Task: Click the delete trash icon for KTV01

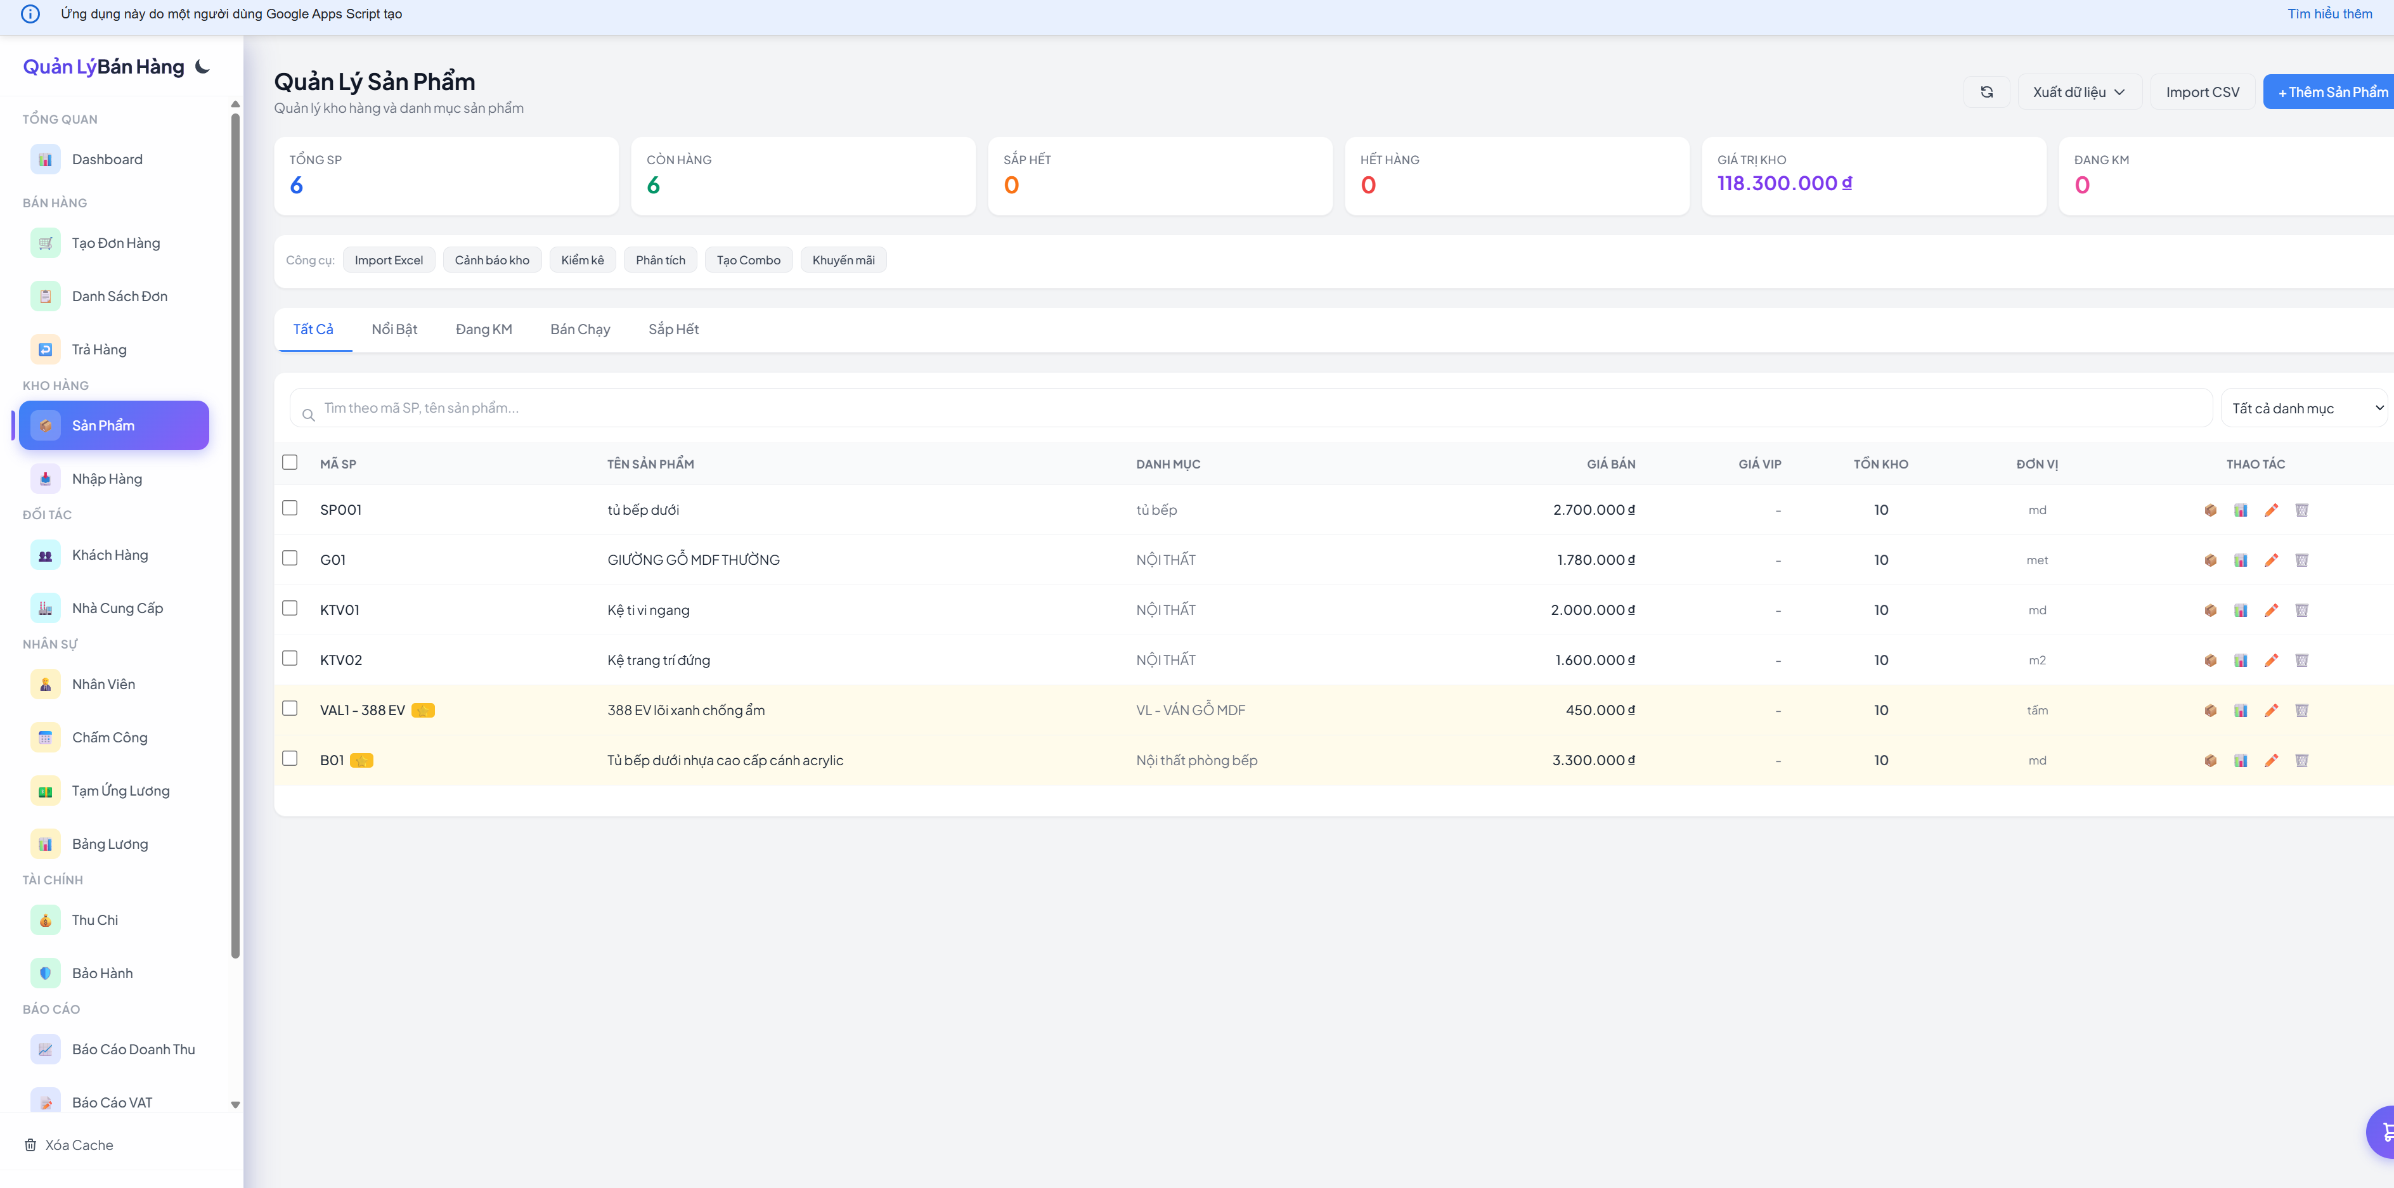Action: click(2301, 610)
